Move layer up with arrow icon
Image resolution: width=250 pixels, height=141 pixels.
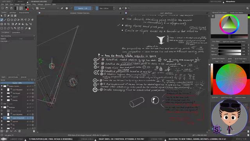(15, 131)
